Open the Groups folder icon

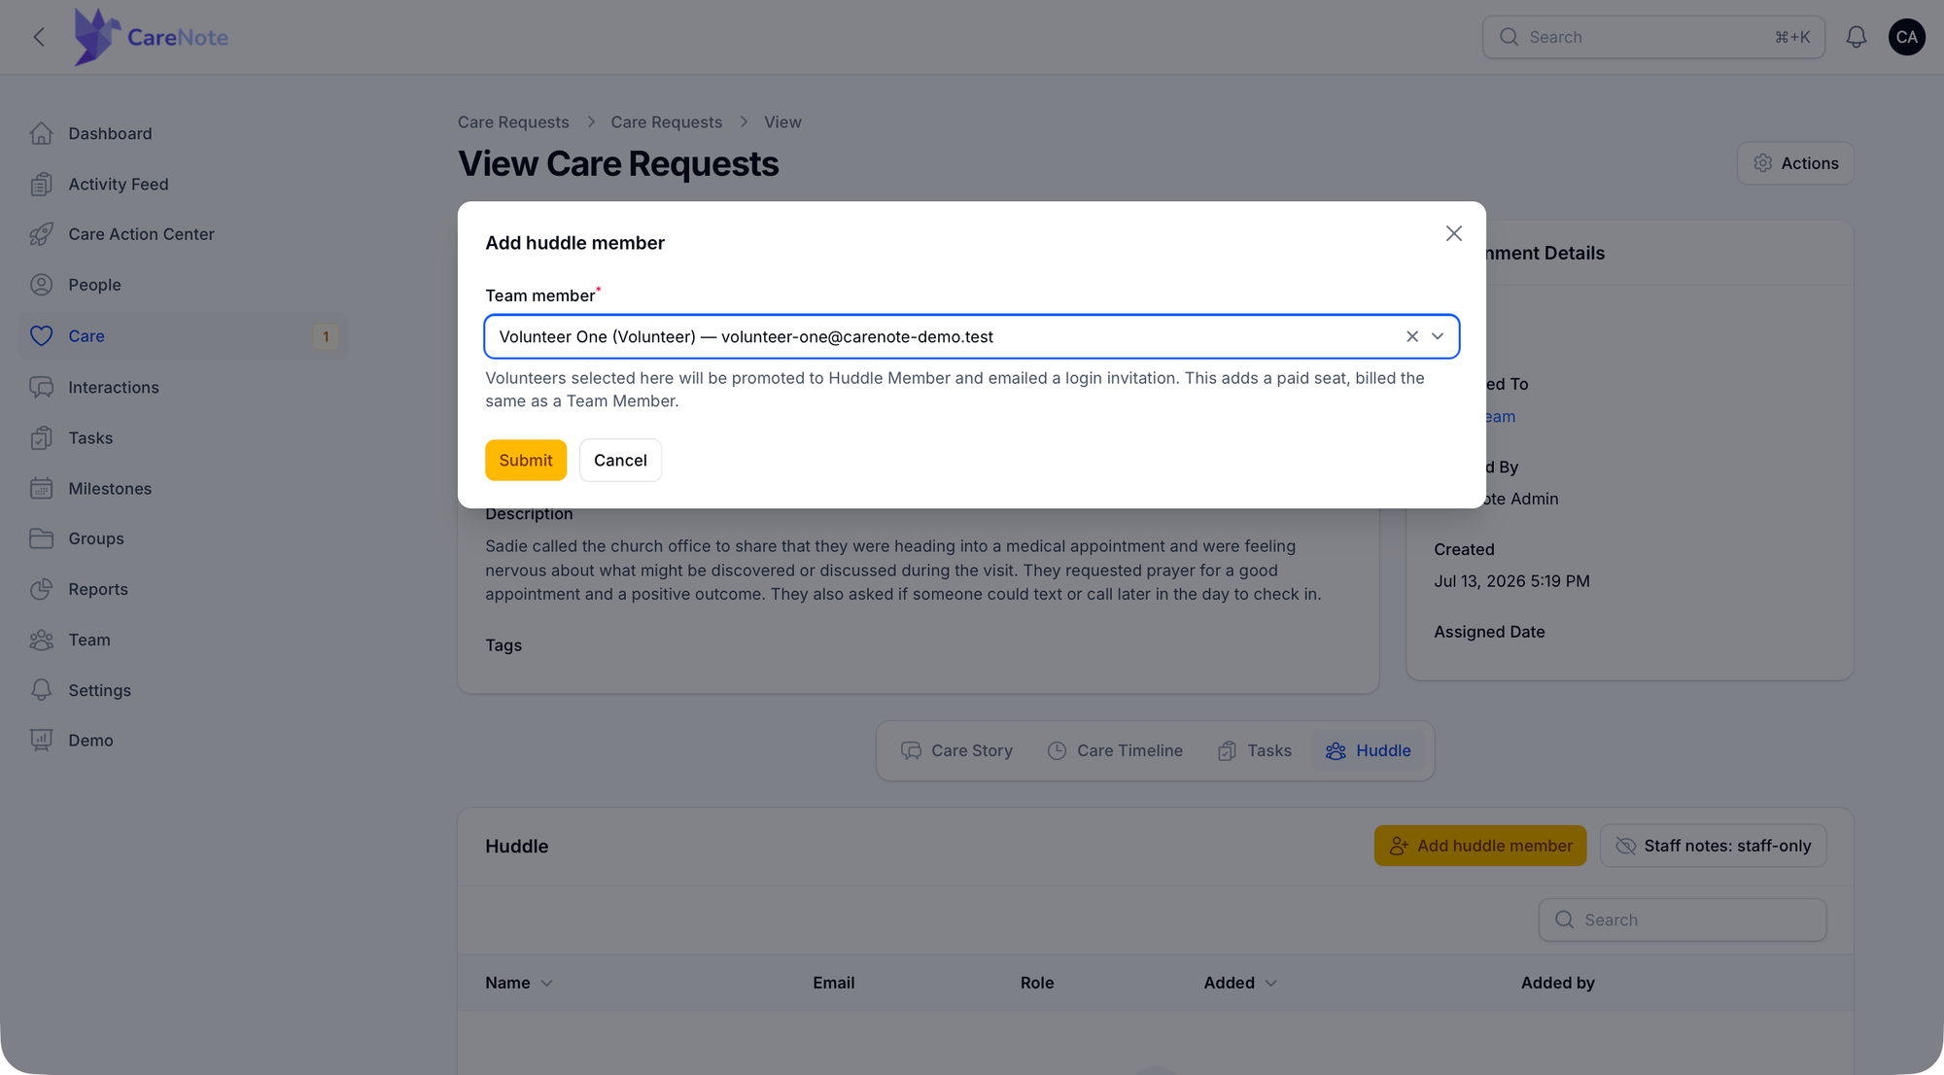pyautogui.click(x=41, y=538)
